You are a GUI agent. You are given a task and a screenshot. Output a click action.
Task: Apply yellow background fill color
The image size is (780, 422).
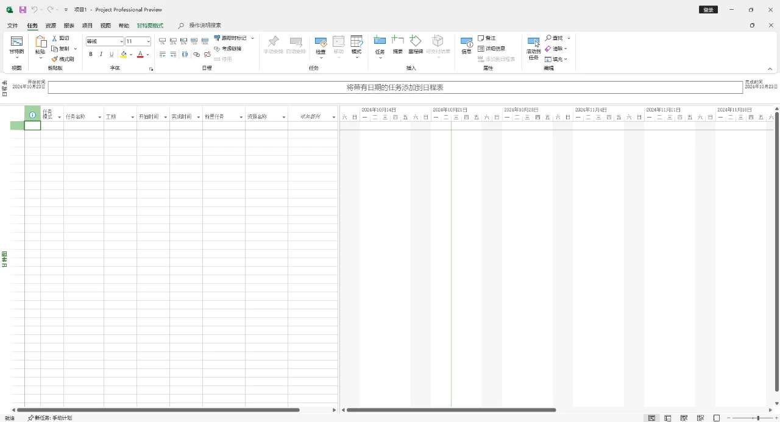point(124,54)
